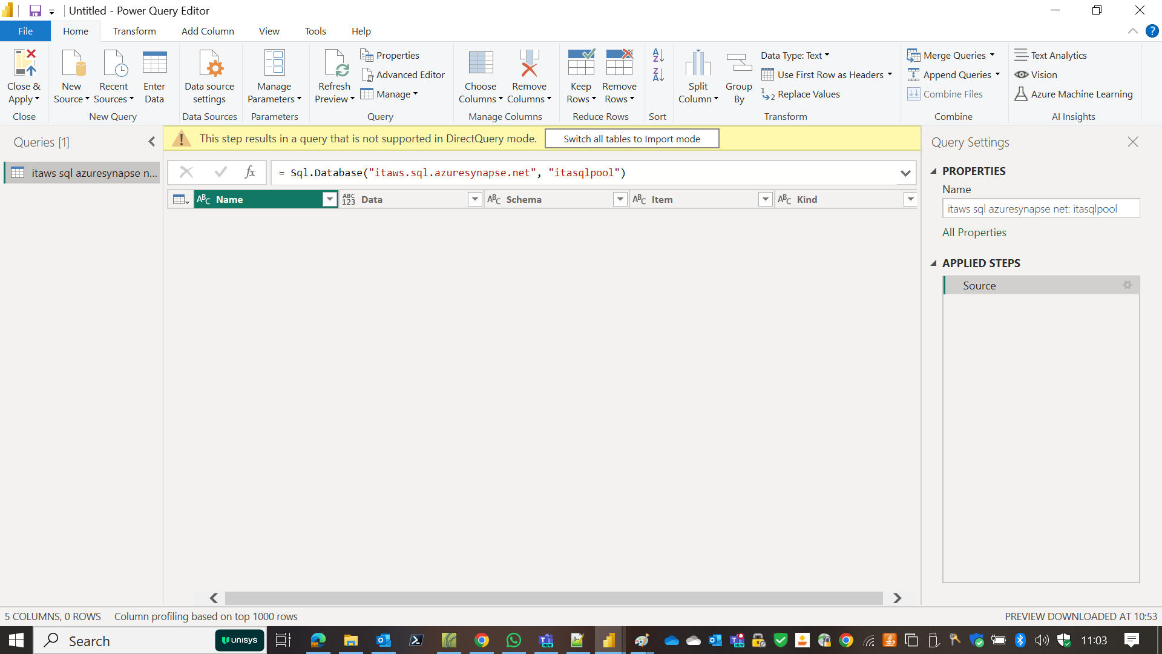Open Source step settings gear
This screenshot has height=654, width=1162.
coord(1128,285)
